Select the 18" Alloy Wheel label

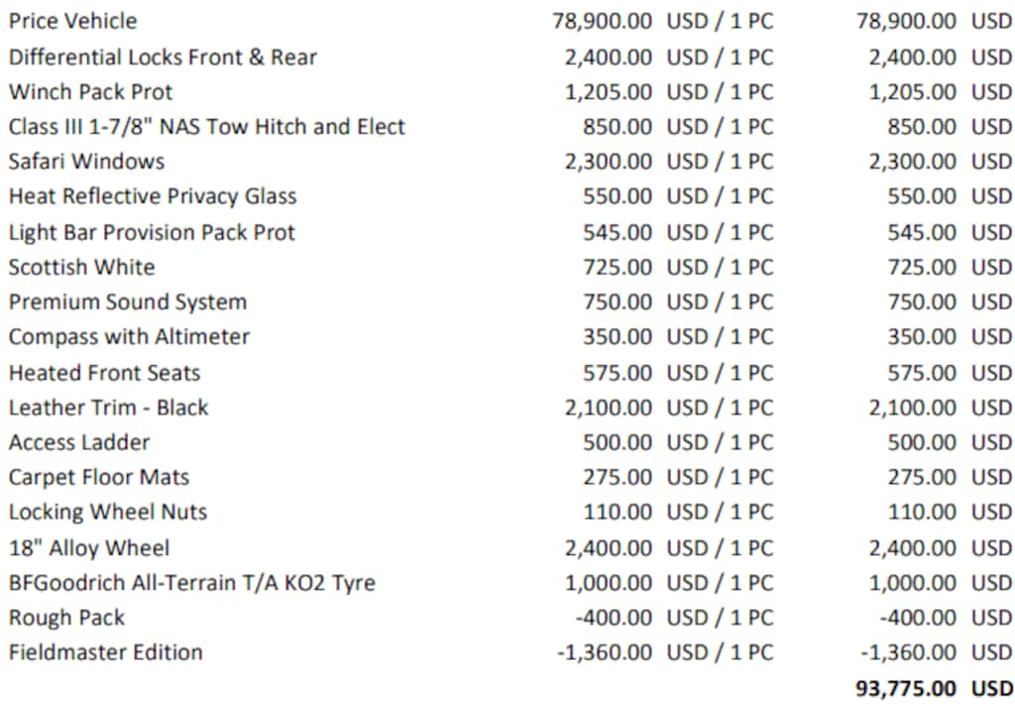coord(88,548)
